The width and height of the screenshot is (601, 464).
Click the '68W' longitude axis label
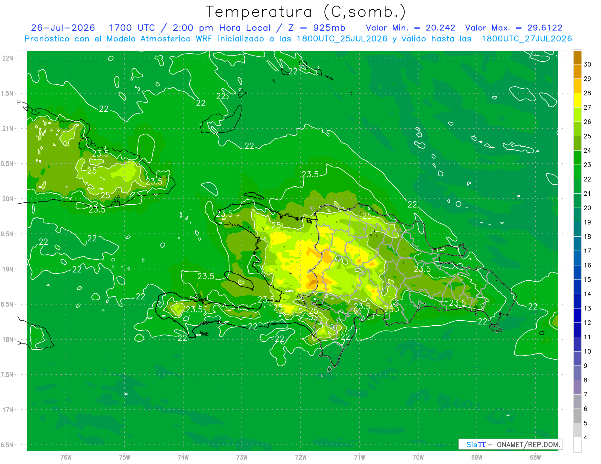pyautogui.click(x=535, y=457)
